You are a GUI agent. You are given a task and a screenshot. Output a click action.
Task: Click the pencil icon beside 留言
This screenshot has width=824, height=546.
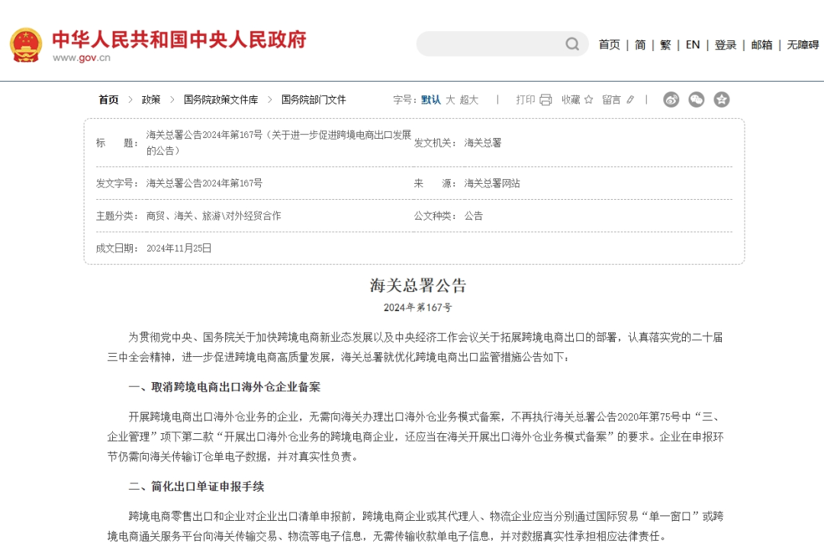[630, 100]
